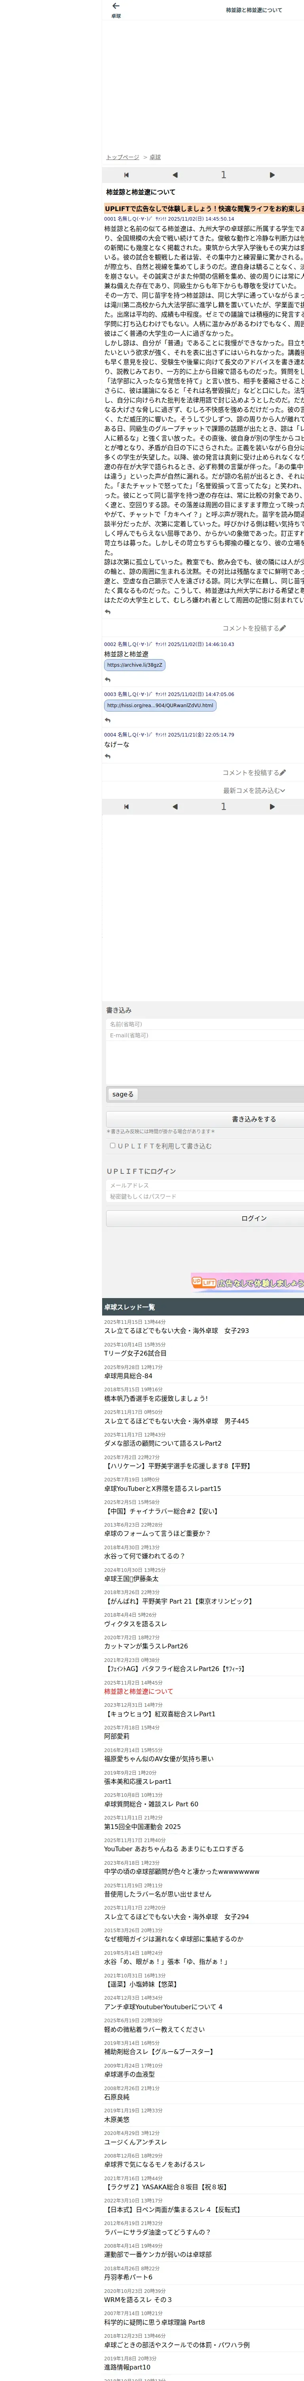Open thread 卓球用具総合-84
304x2381 pixels.
[x=128, y=1375]
